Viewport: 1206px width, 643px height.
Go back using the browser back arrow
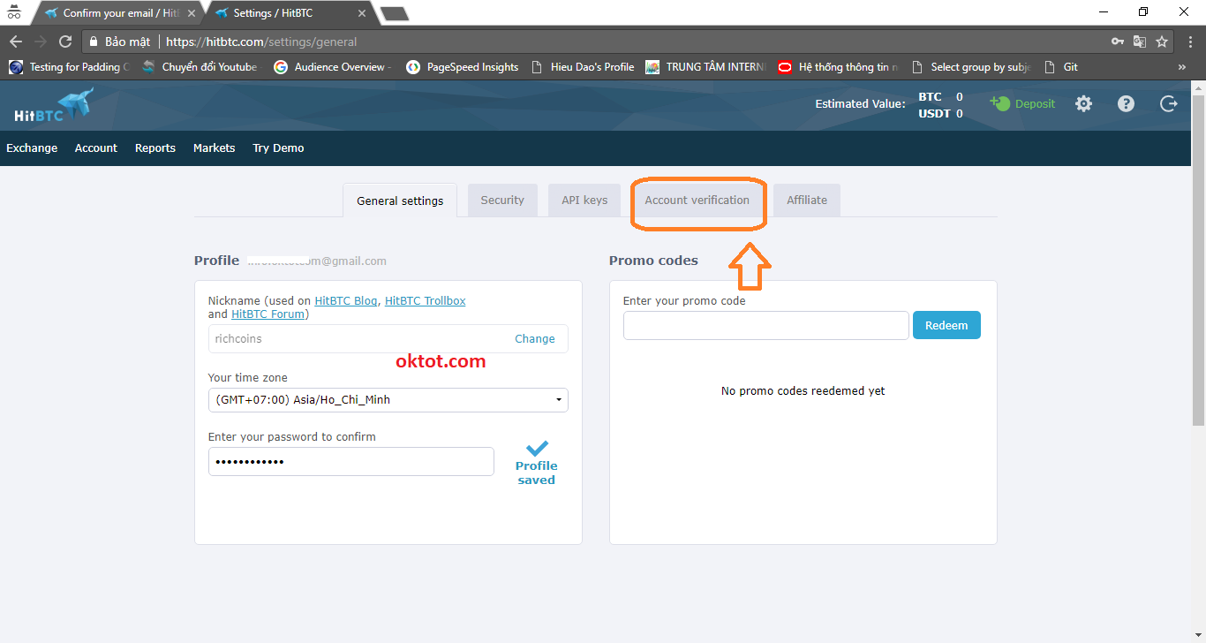tap(16, 42)
